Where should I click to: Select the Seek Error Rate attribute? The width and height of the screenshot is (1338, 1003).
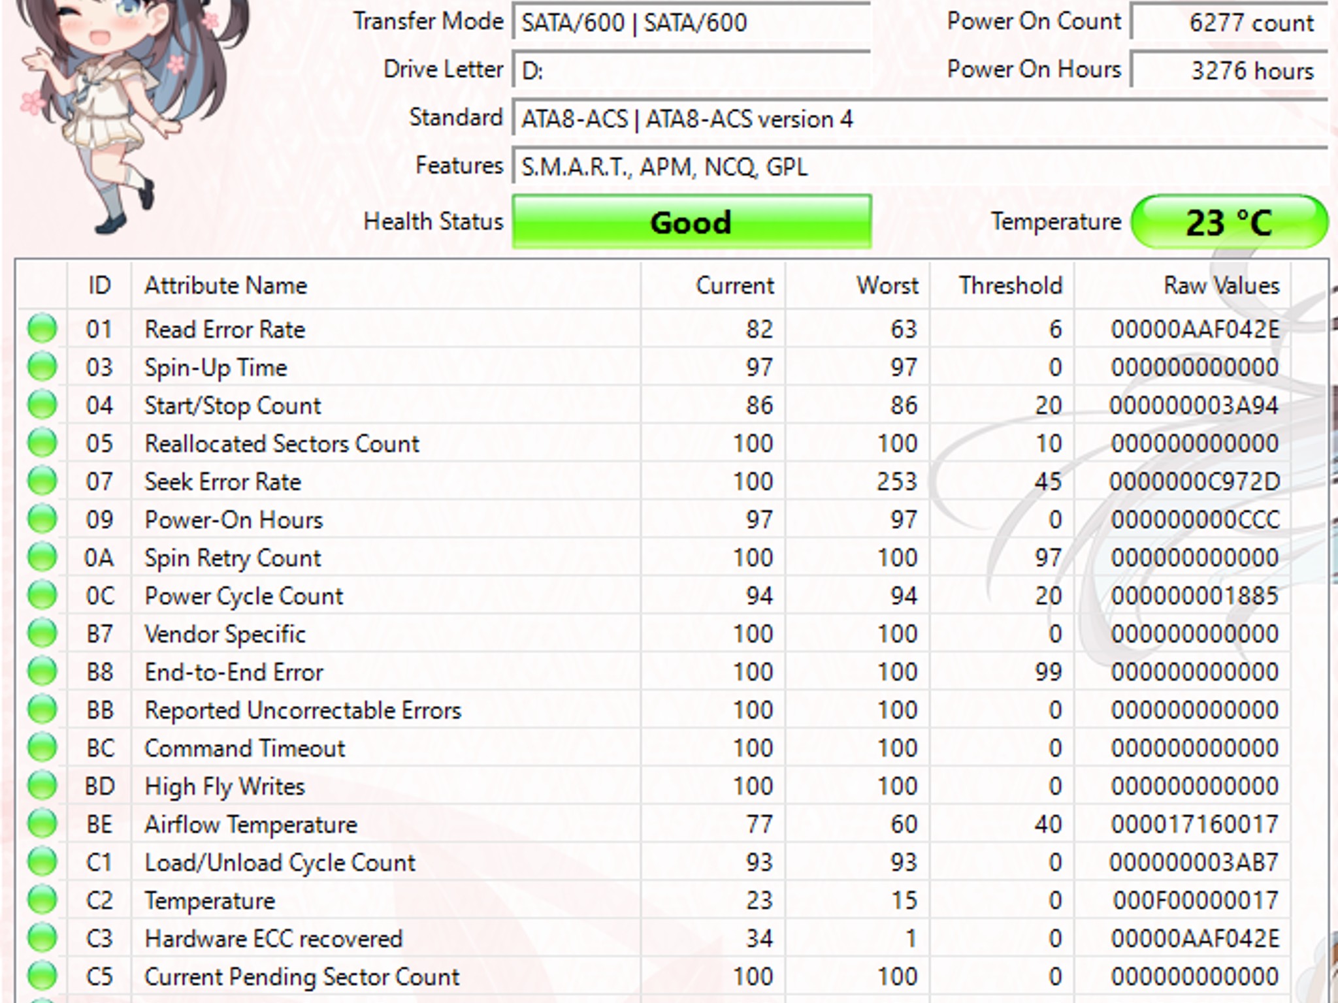[223, 481]
